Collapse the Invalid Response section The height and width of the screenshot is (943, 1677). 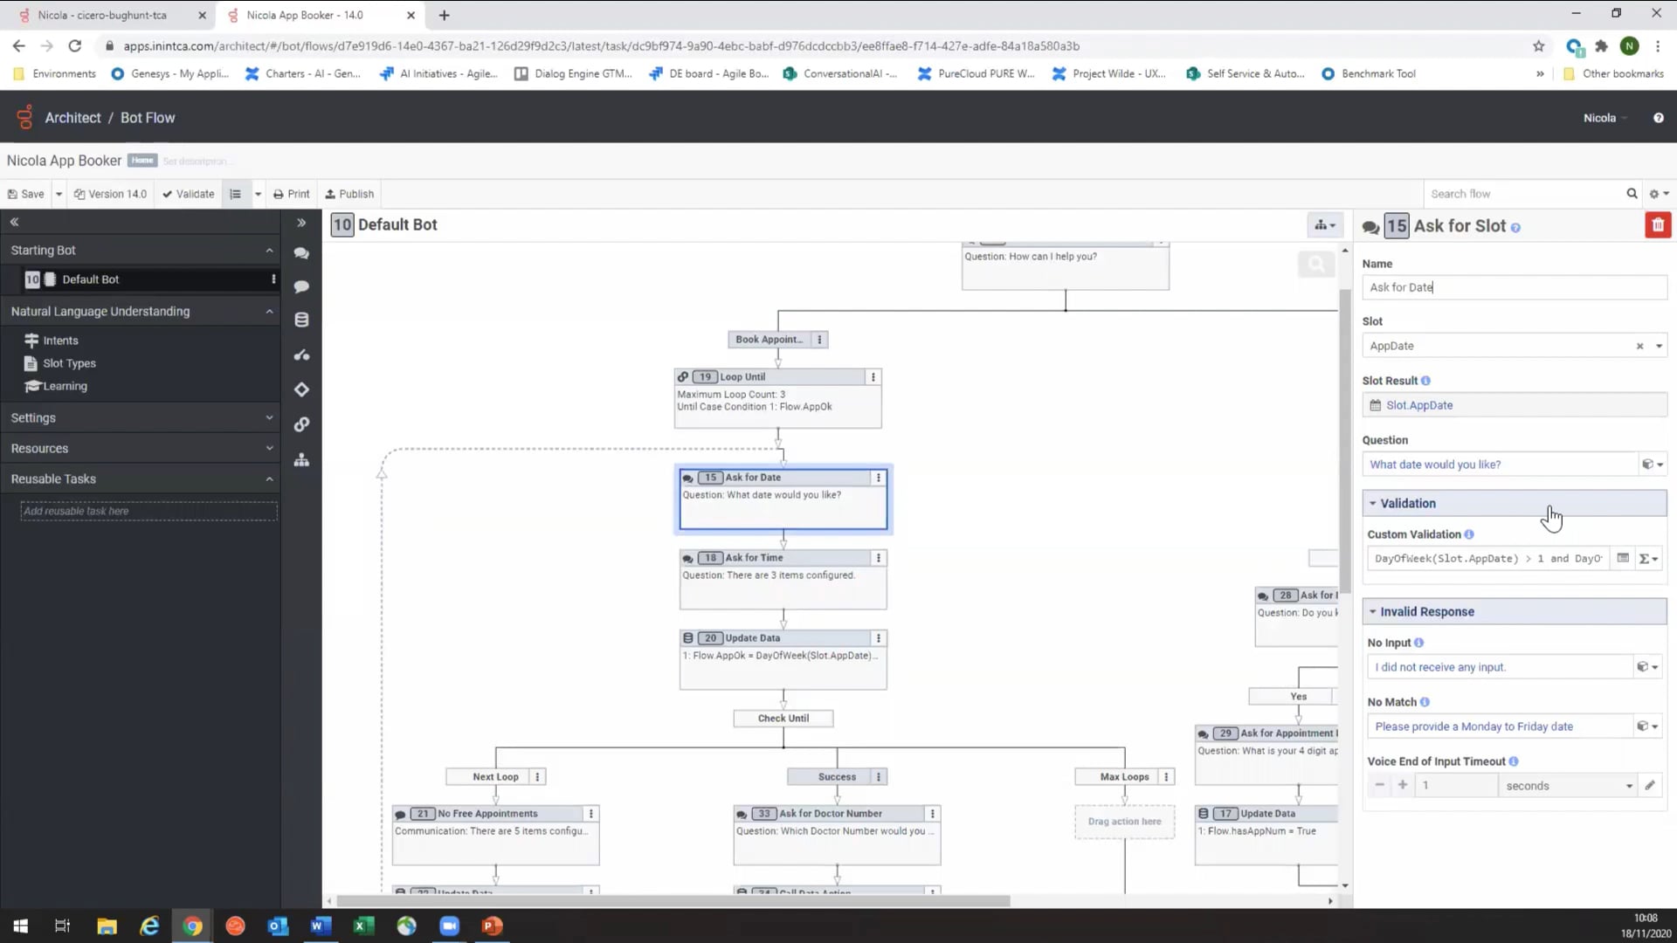coord(1372,611)
